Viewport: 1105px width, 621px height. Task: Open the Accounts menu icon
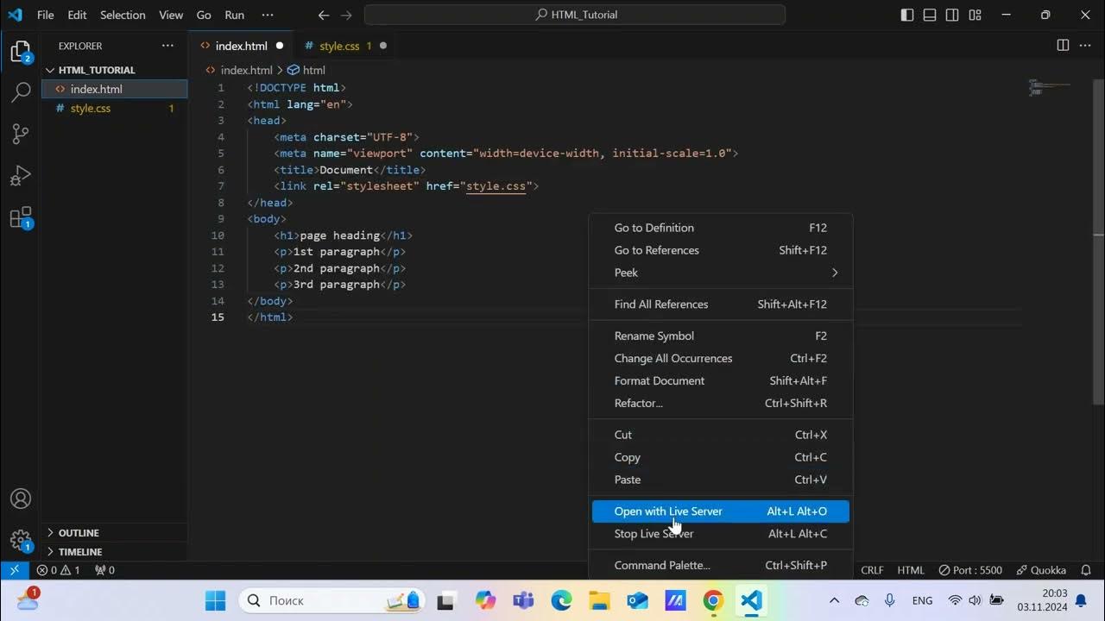coord(21,499)
